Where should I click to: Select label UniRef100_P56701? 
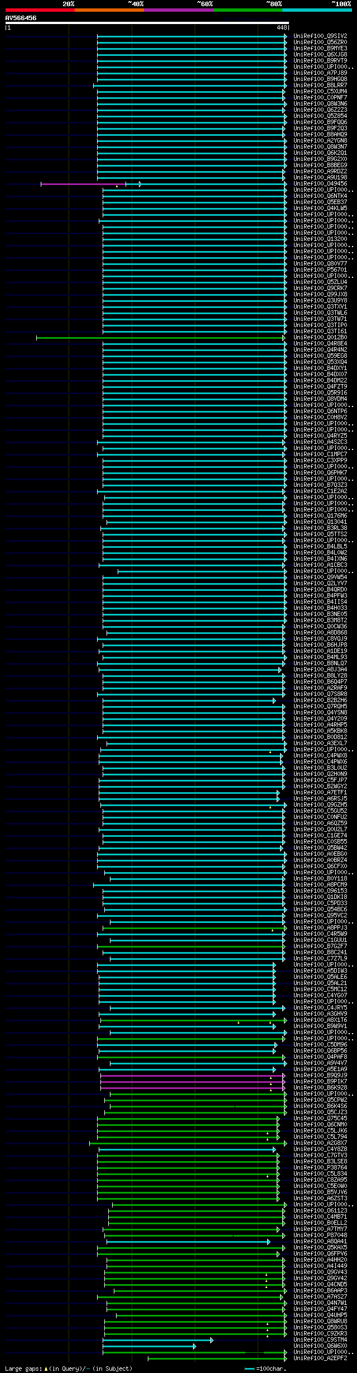[x=320, y=269]
